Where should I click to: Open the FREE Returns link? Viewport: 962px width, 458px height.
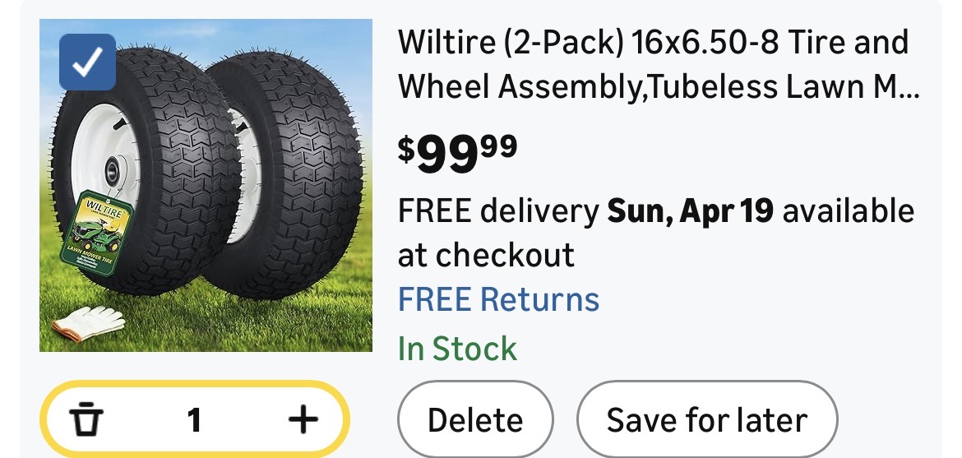498,299
